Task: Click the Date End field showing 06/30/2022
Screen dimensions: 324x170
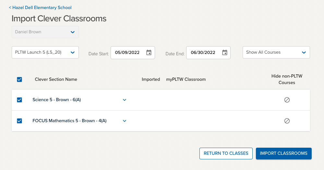Action: [x=203, y=53]
